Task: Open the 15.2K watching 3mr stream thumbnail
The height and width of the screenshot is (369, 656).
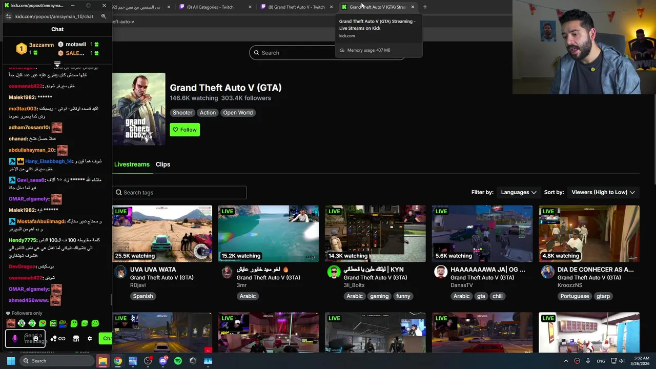Action: [268, 234]
